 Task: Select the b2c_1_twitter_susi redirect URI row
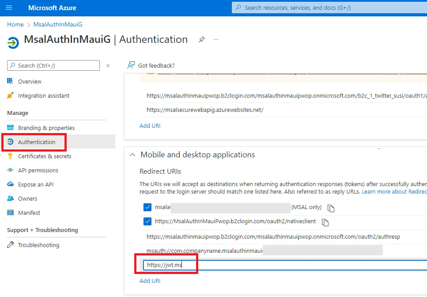283,95
